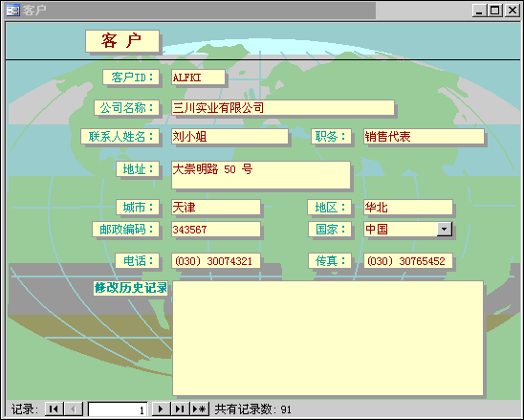The width and height of the screenshot is (524, 420).
Task: Go to first record navigation button
Action: pos(54,409)
